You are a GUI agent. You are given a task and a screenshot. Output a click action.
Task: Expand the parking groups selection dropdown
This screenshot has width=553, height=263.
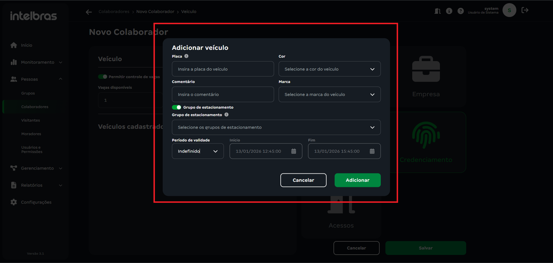(276, 127)
